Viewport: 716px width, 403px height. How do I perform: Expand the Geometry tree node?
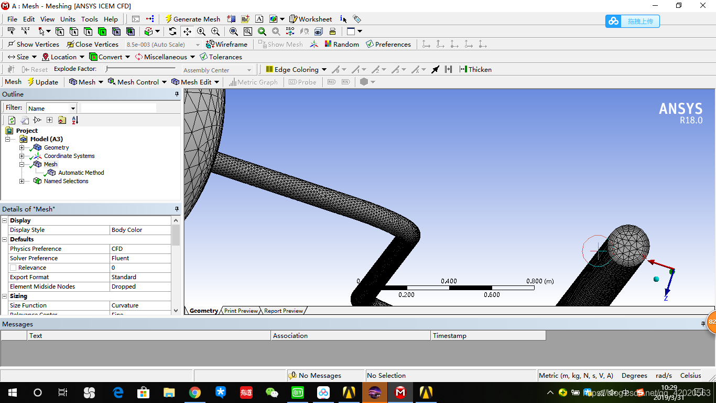coord(21,147)
